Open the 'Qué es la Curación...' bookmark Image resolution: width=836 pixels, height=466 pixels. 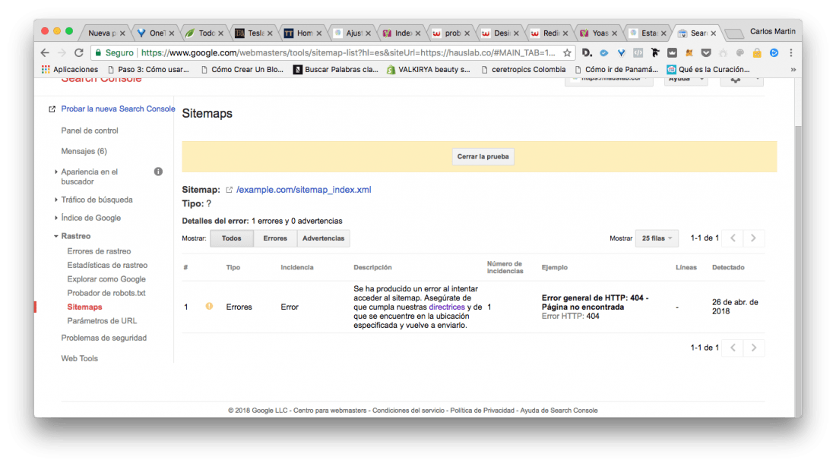[x=708, y=69]
